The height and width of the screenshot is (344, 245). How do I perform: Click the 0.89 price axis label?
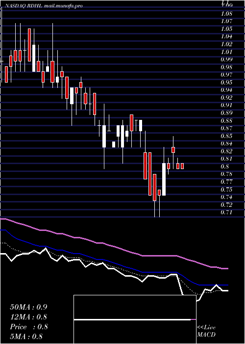coord(226,113)
